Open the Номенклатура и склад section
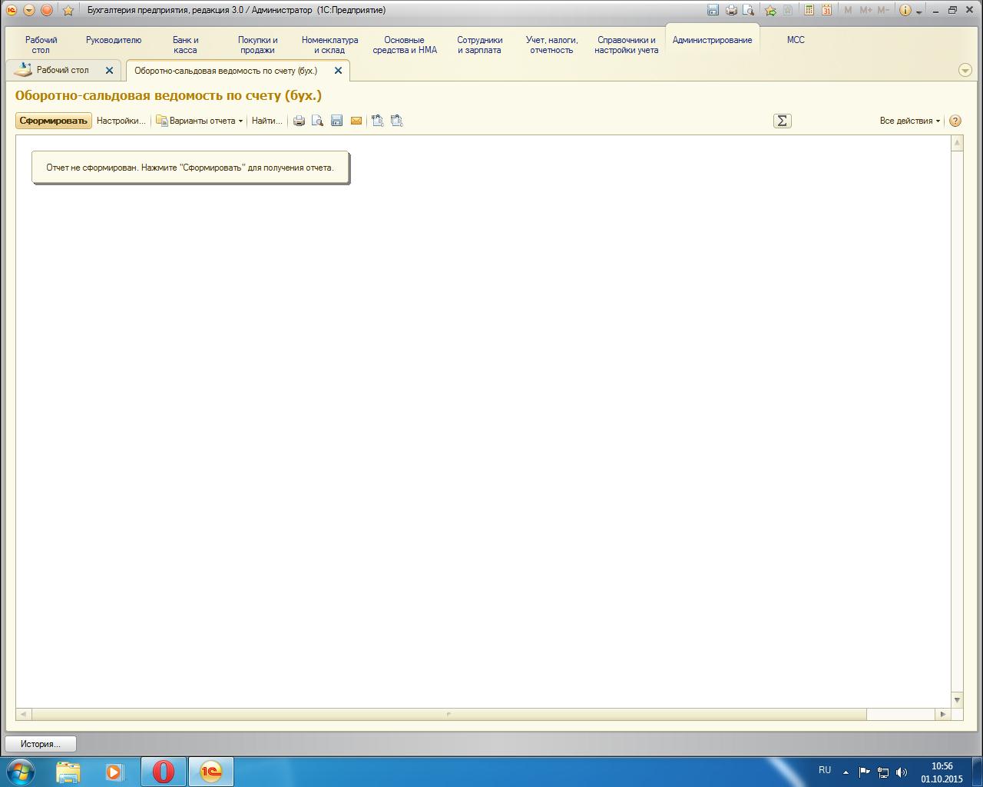983x787 pixels. [x=329, y=45]
